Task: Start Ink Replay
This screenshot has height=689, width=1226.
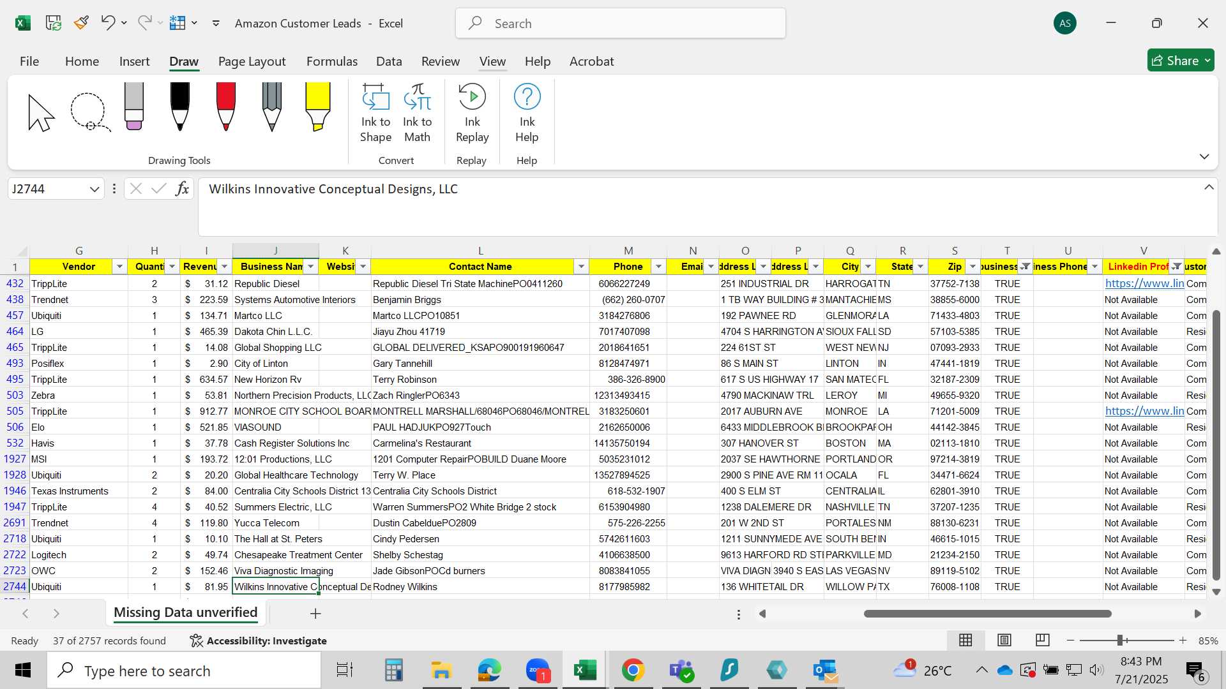Action: [472, 114]
